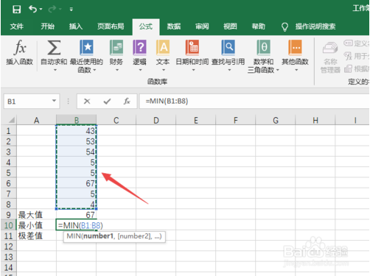Image resolution: width=370 pixels, height=276 pixels.
Task: Expand the 查找与引用 dropdown arrow
Action: (x=229, y=70)
